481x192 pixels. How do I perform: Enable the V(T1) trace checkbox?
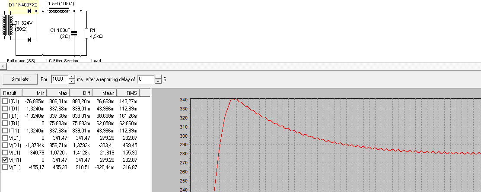(x=5, y=167)
